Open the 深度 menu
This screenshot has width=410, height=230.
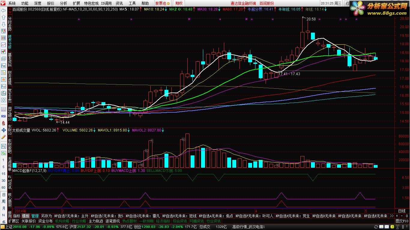[x=38, y=3]
